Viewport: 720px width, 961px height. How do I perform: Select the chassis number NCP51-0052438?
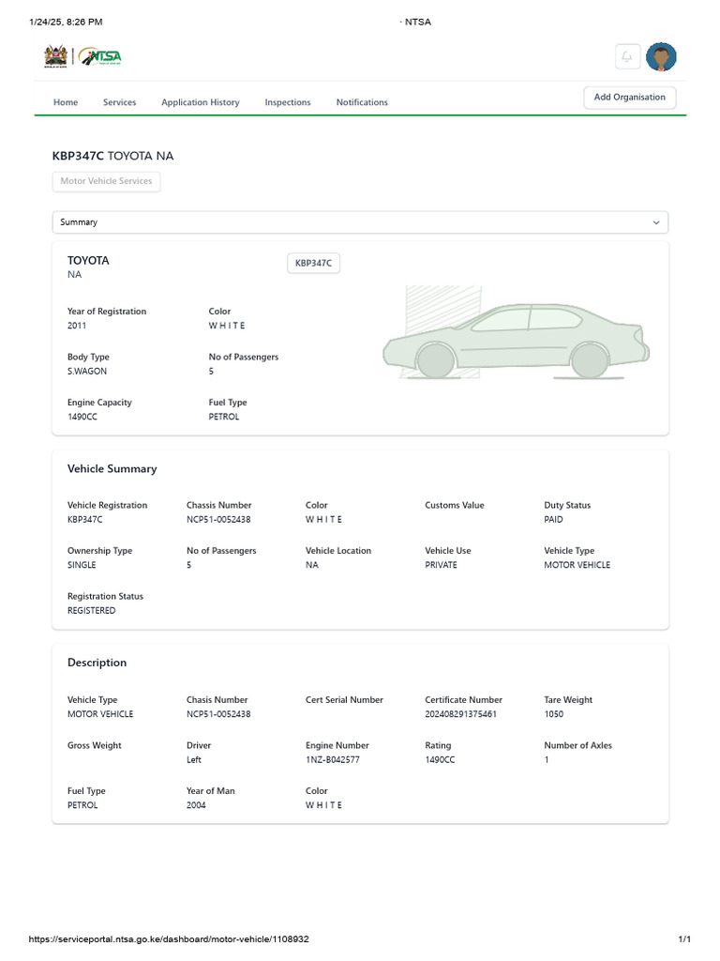click(218, 520)
